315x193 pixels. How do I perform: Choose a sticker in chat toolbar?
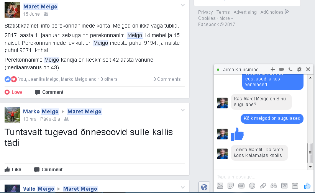231,186
